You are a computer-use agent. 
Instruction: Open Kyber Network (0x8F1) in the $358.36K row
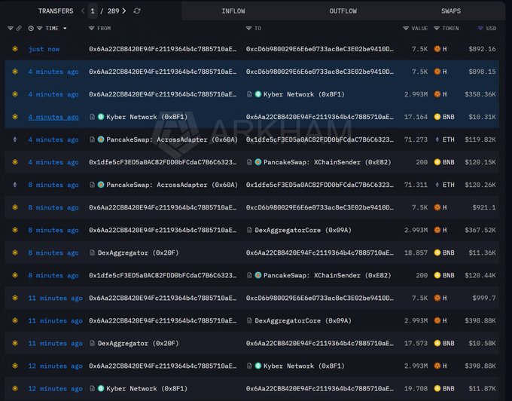(304, 94)
